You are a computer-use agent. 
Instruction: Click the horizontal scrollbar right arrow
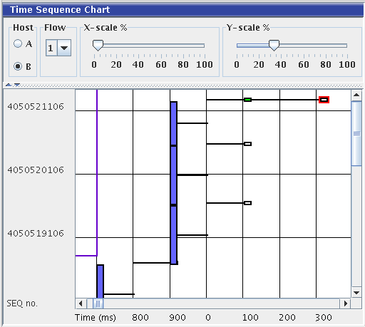coord(346,303)
